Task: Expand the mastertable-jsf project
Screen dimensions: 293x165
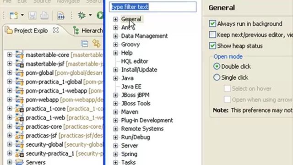Action: click(10, 64)
